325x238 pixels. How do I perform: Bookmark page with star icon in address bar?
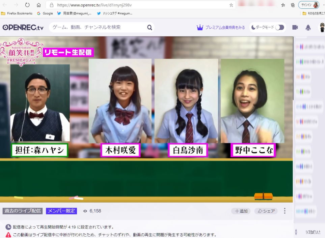click(x=231, y=5)
